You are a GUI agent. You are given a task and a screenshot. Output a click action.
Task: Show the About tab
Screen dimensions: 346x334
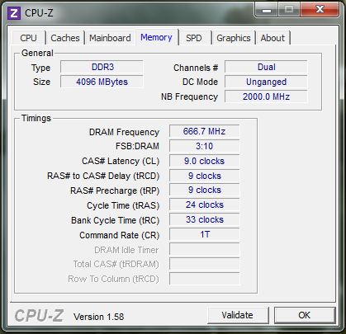pos(273,38)
